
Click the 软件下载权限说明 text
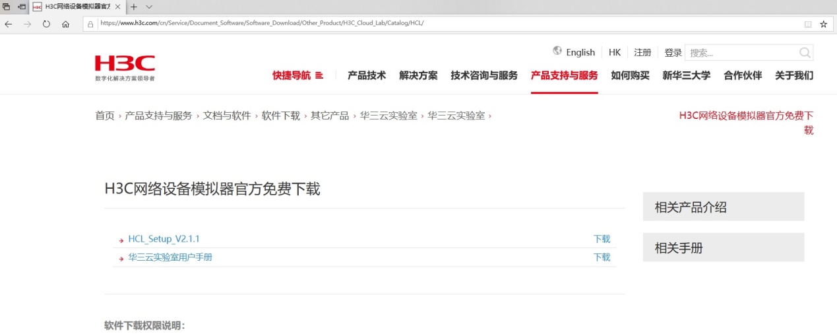[x=145, y=325]
